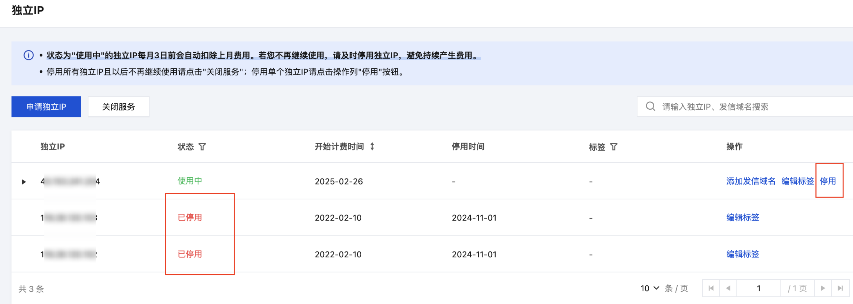Jump to the last page arrow
This screenshot has width=853, height=304.
[840, 288]
